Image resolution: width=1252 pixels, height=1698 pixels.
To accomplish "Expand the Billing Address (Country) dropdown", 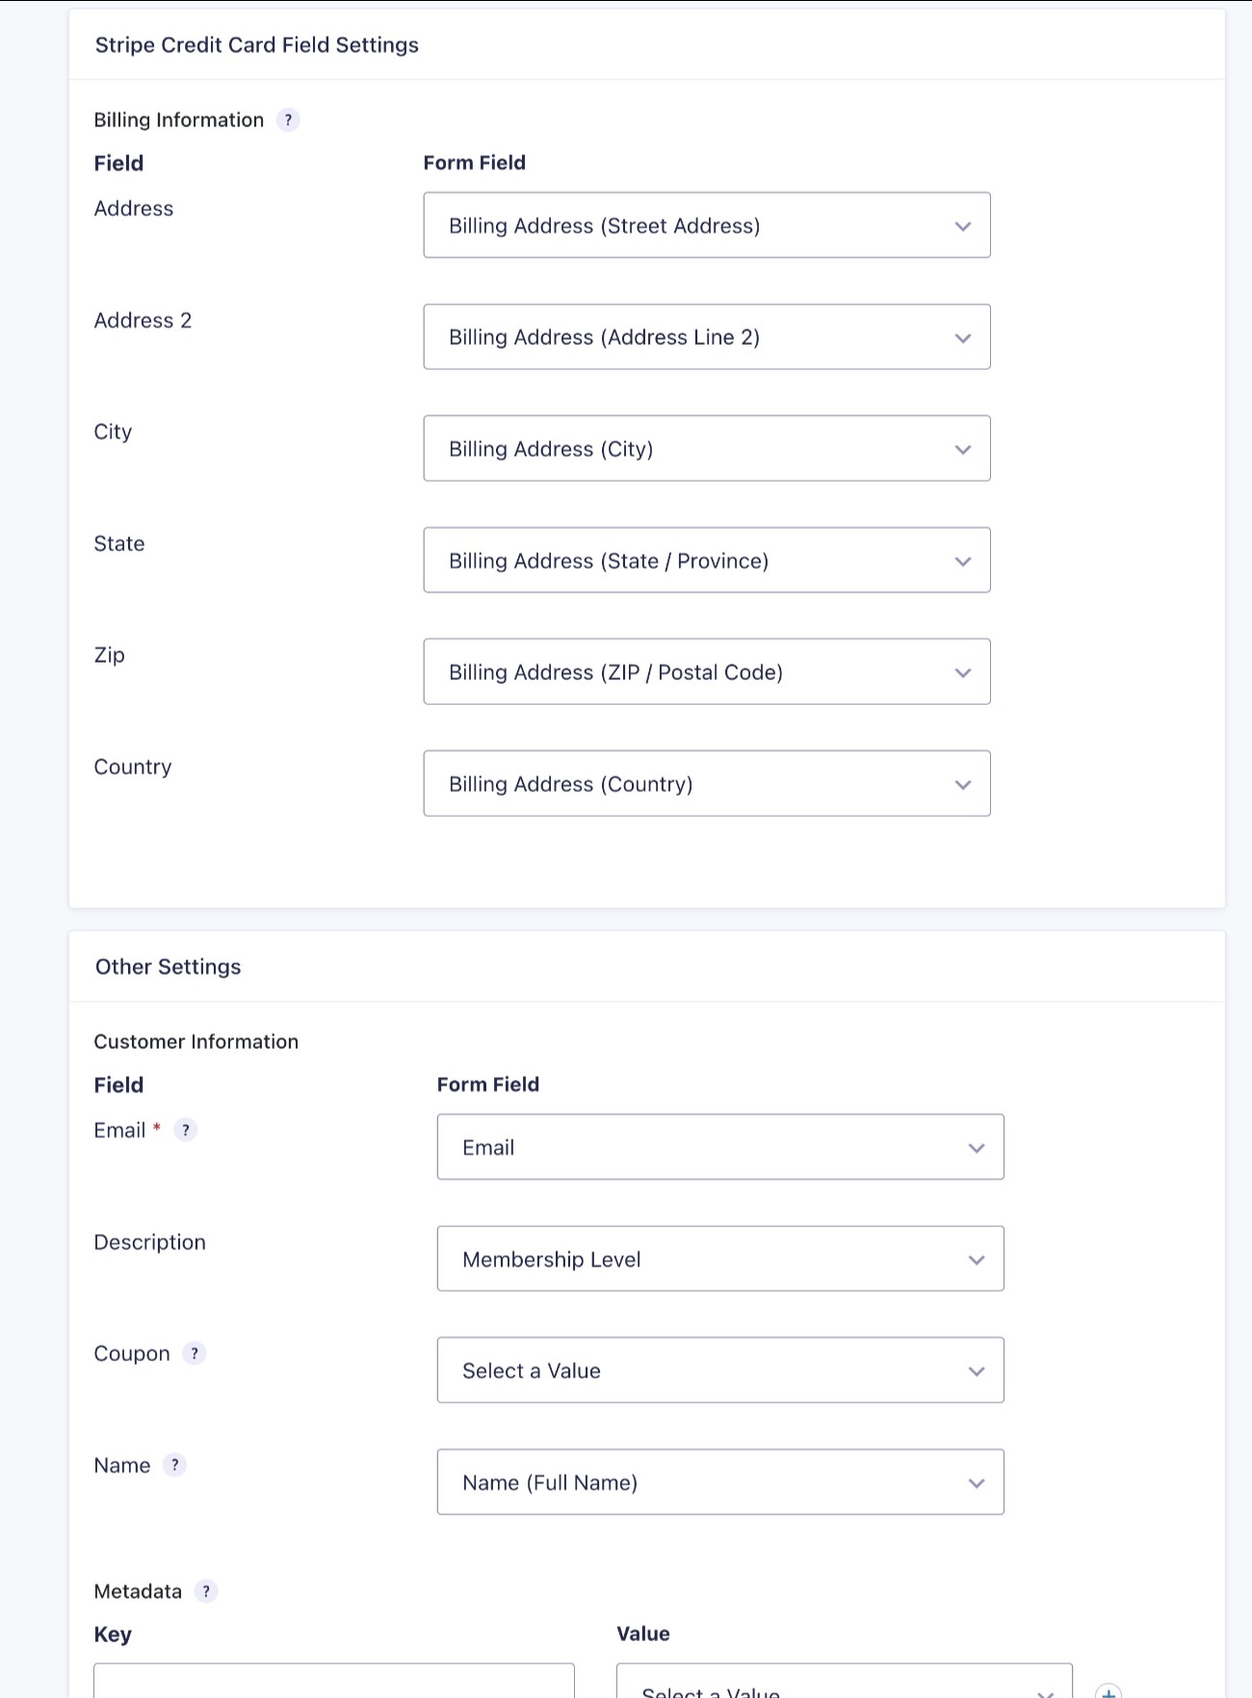I will [x=707, y=784].
